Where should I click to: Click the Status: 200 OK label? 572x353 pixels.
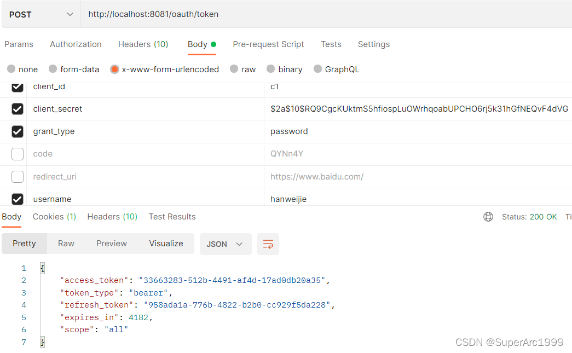529,217
